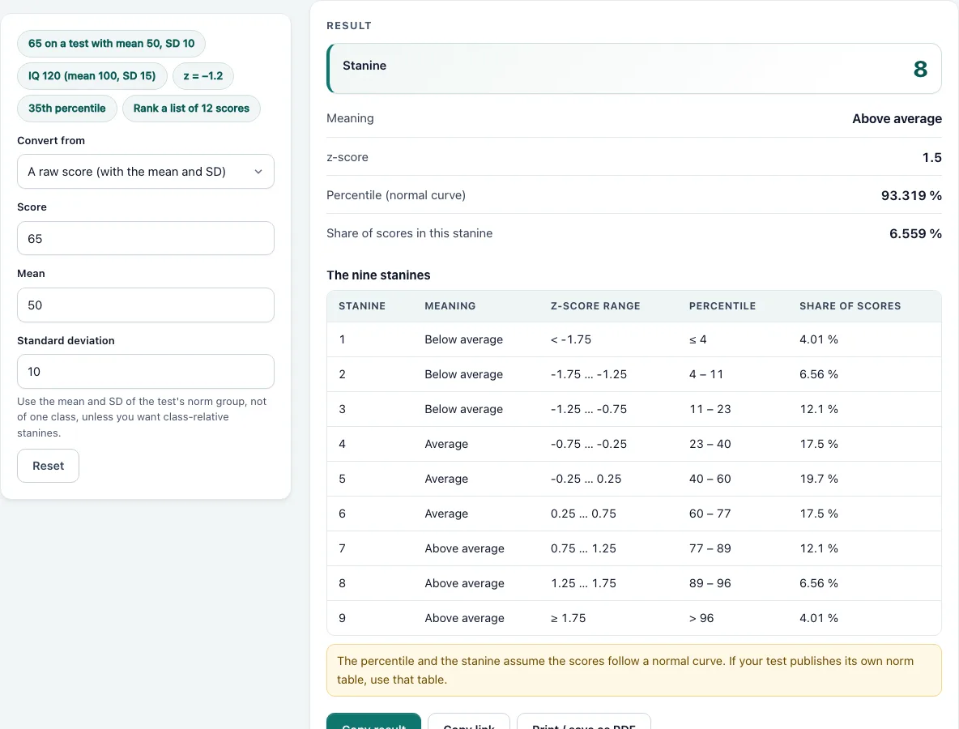Pick the 35th percentile example
The height and width of the screenshot is (729, 959).
tap(66, 109)
